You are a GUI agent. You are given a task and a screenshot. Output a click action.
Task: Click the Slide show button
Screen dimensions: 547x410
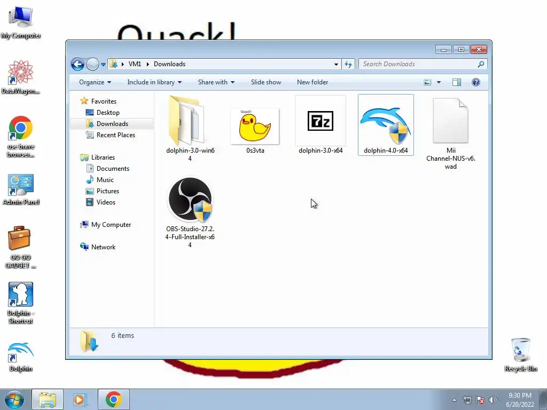[266, 82]
